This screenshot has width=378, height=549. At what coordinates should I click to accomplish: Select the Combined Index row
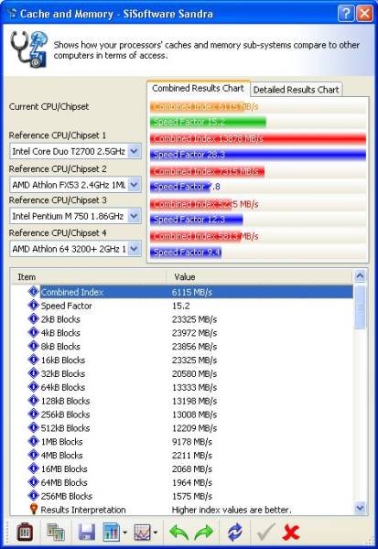pyautogui.click(x=182, y=292)
